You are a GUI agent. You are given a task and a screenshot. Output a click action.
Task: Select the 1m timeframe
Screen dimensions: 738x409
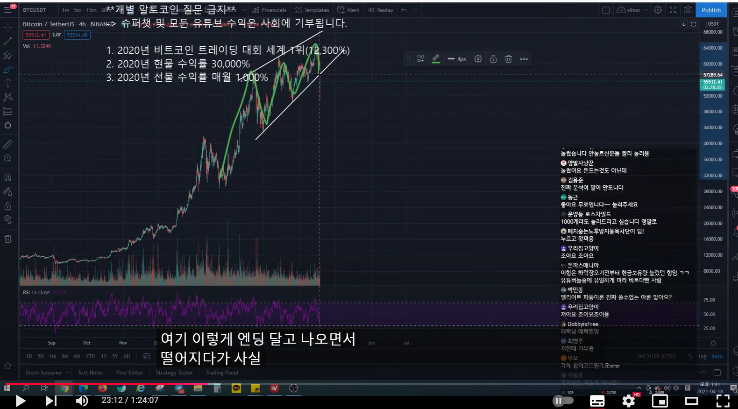pyautogui.click(x=66, y=10)
